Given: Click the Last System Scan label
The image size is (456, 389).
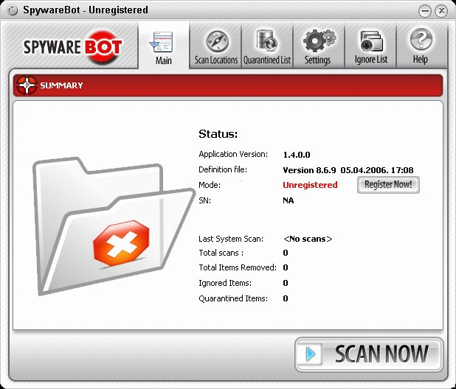Looking at the screenshot, I should (x=231, y=239).
